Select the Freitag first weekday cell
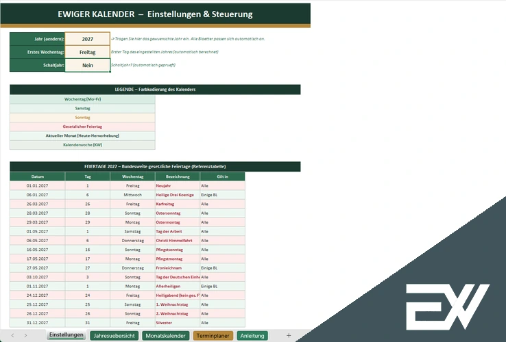This screenshot has width=506, height=342. (88, 52)
